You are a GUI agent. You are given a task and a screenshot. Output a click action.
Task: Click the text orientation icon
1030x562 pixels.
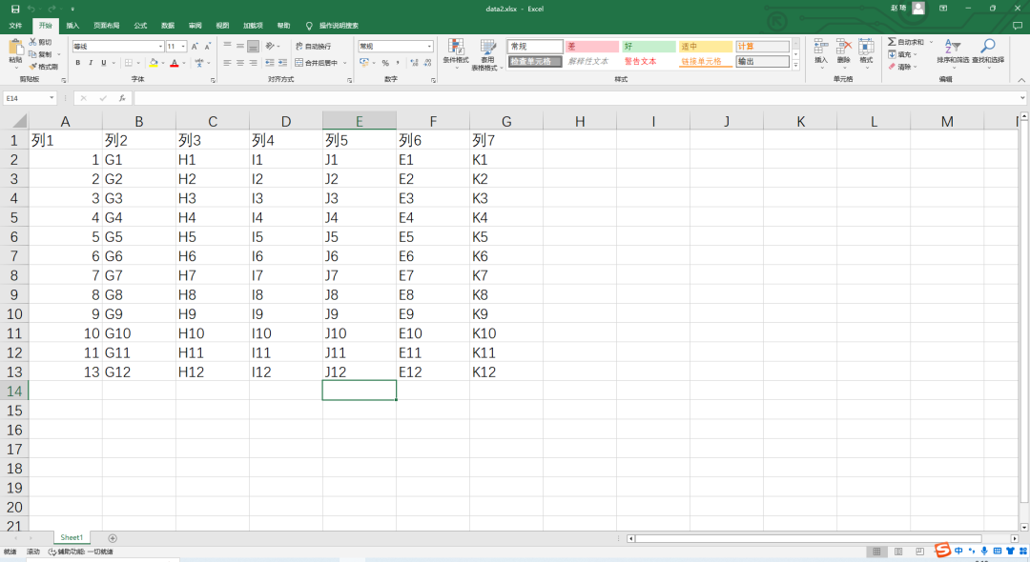point(270,46)
